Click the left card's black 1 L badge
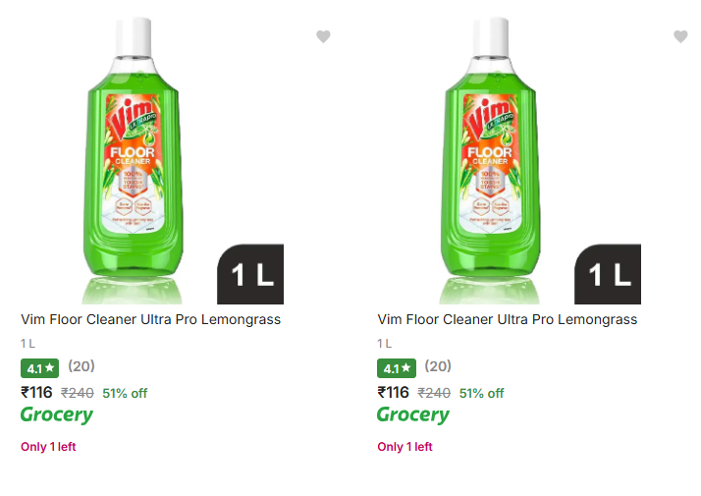This screenshot has width=701, height=496. pos(250,275)
